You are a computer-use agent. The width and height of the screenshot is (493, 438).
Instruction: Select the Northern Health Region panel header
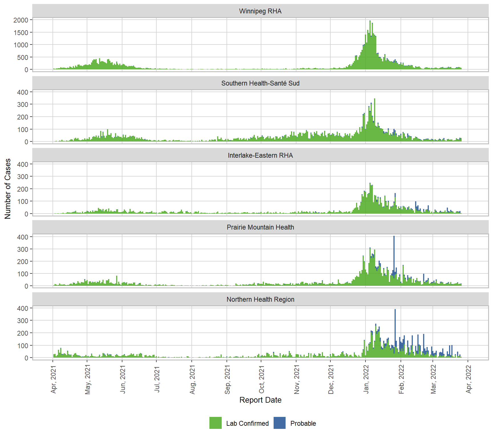tap(260, 299)
